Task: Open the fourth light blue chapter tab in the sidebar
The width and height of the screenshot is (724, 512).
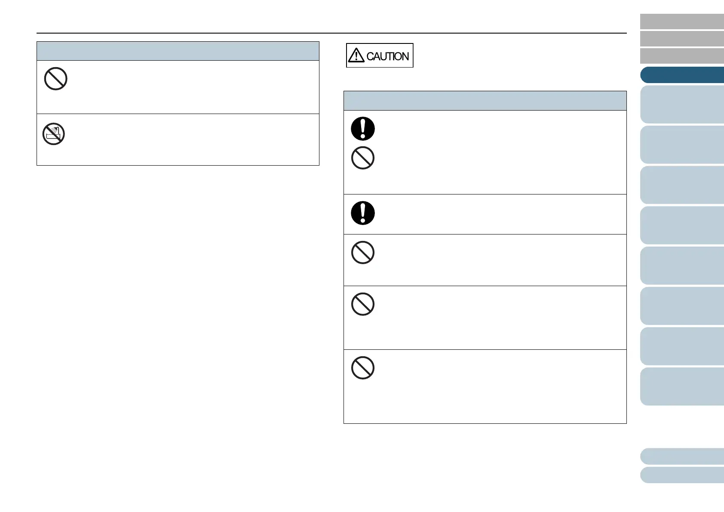Action: click(682, 225)
